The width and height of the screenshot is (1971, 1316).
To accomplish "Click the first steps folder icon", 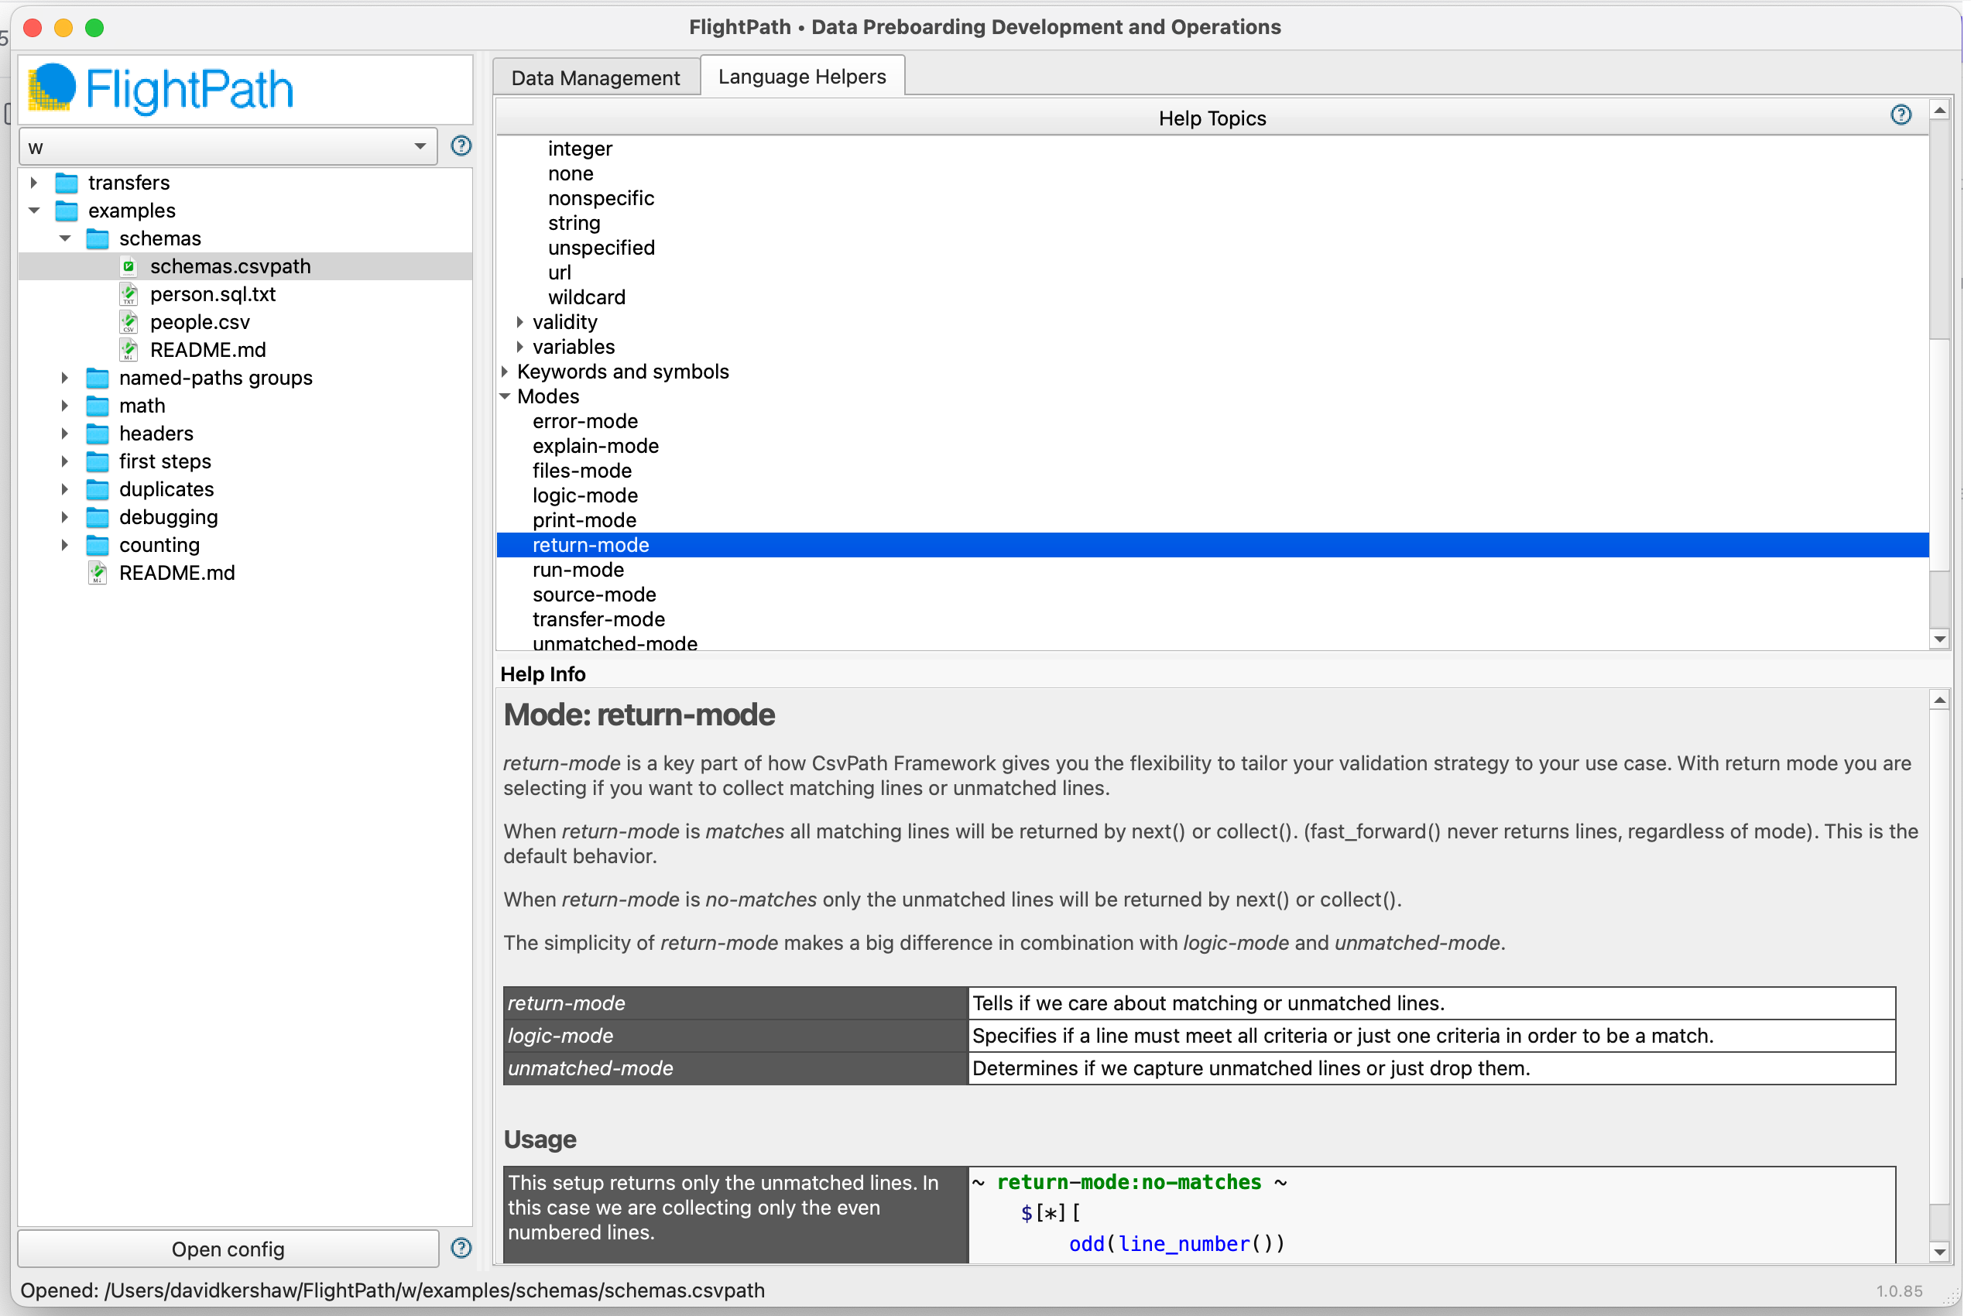I will point(98,462).
